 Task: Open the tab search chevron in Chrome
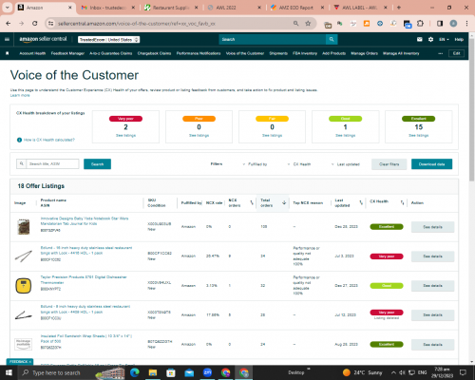(8, 8)
